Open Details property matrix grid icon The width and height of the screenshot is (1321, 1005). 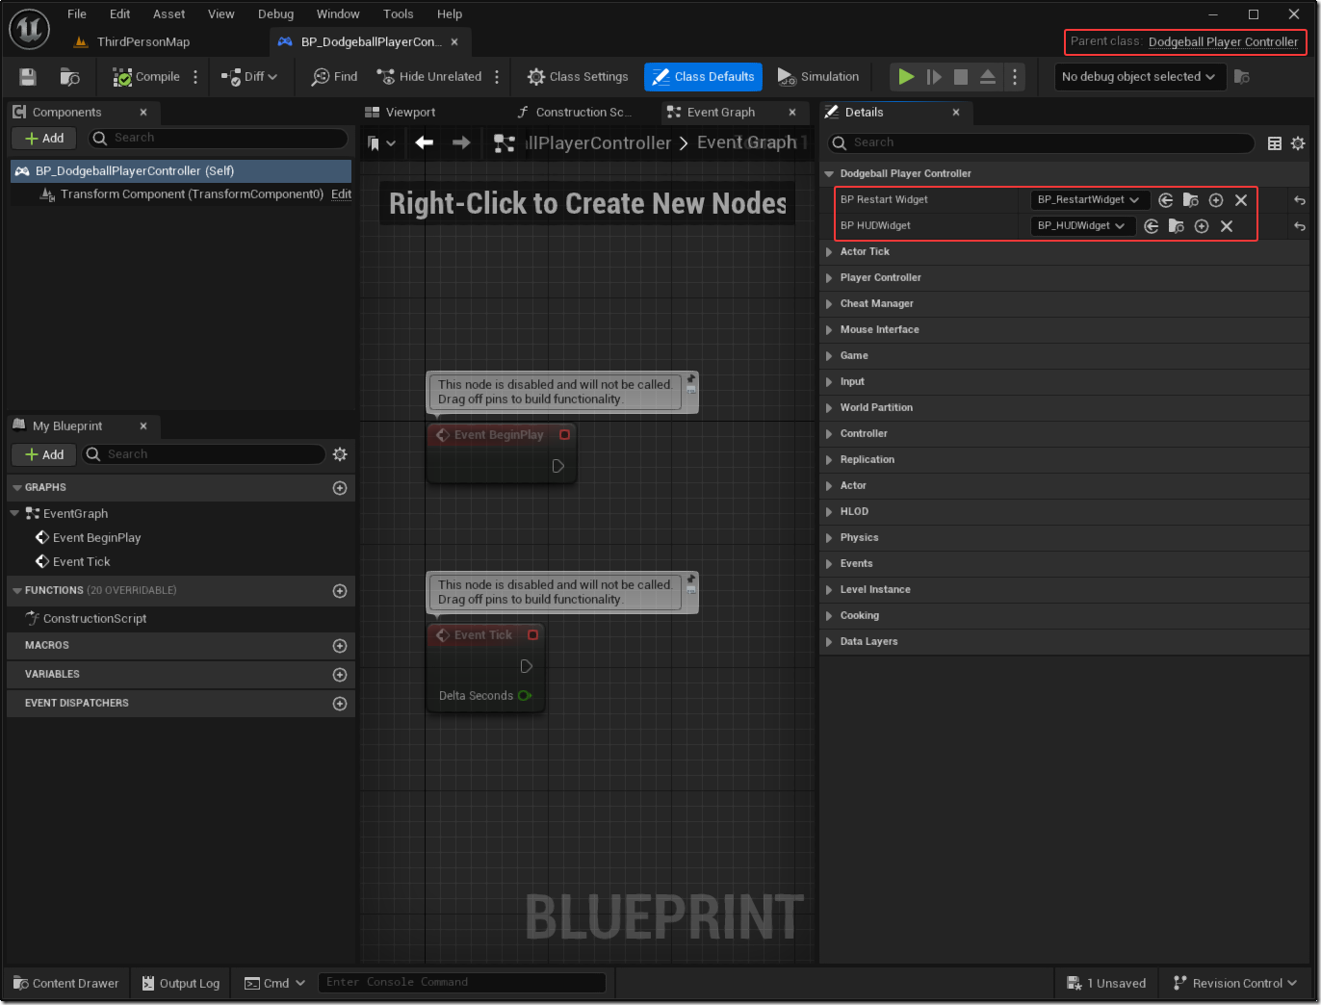pyautogui.click(x=1275, y=143)
